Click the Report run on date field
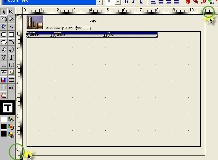 coord(76,28)
